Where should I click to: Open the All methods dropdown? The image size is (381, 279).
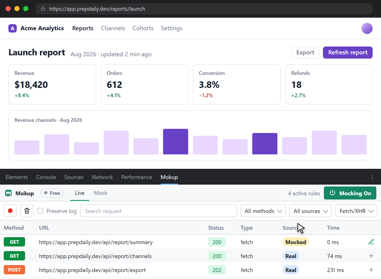[x=263, y=211]
